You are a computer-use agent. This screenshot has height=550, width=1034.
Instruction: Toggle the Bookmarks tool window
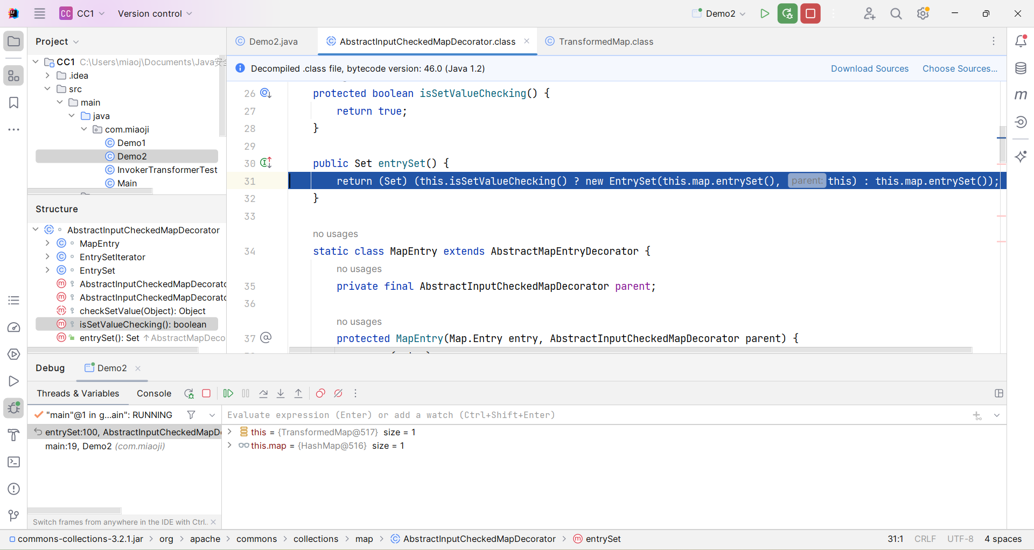tap(14, 103)
